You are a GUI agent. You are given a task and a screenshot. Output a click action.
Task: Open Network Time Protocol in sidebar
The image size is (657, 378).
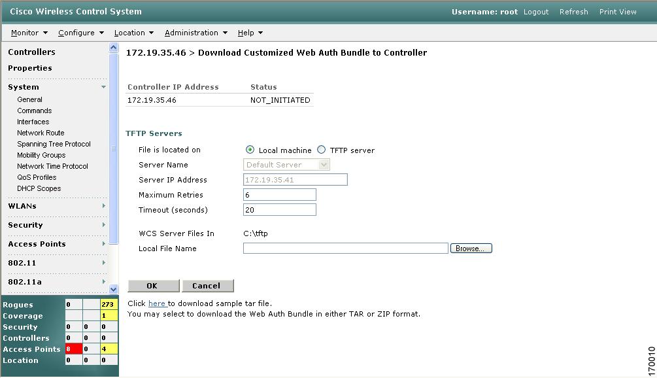(x=52, y=166)
